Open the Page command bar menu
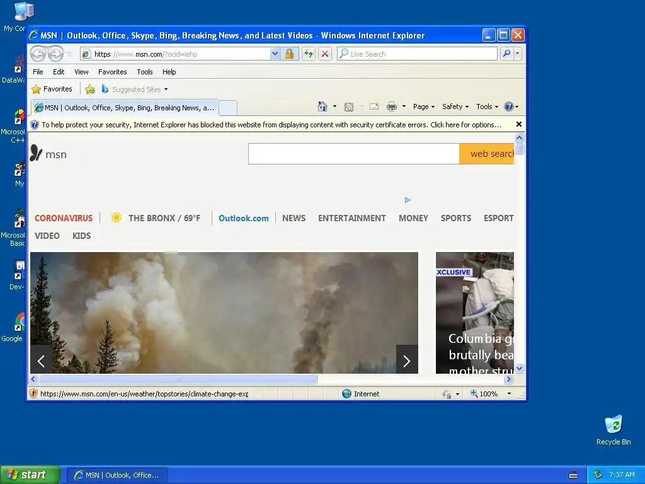The height and width of the screenshot is (484, 645). pyautogui.click(x=424, y=107)
